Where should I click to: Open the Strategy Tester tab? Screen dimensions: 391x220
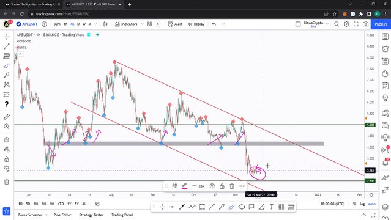91,215
